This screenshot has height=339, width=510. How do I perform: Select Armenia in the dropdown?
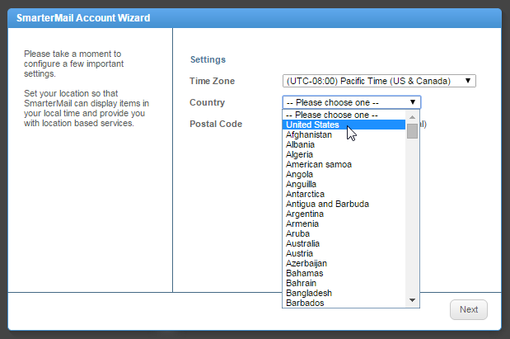[344, 224]
